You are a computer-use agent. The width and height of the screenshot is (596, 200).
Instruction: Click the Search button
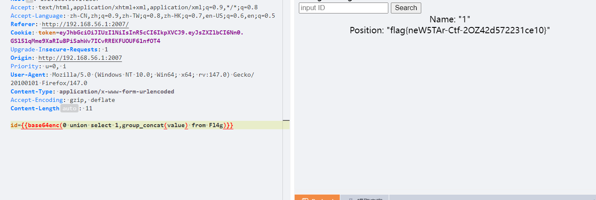point(406,8)
